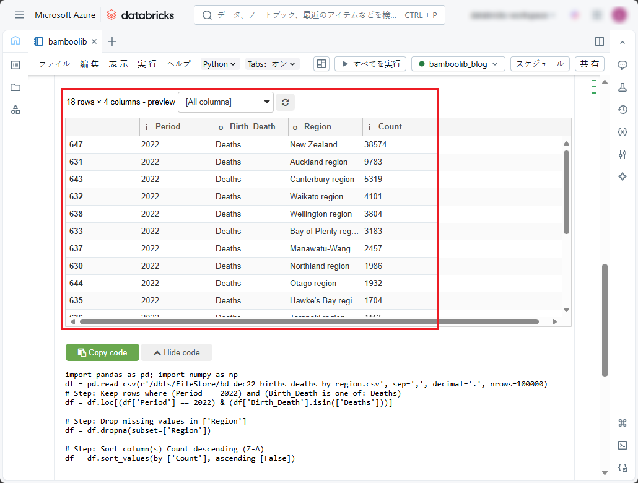The image size is (638, 483).
Task: Hide code with the Hide code toggle
Action: [x=177, y=352]
